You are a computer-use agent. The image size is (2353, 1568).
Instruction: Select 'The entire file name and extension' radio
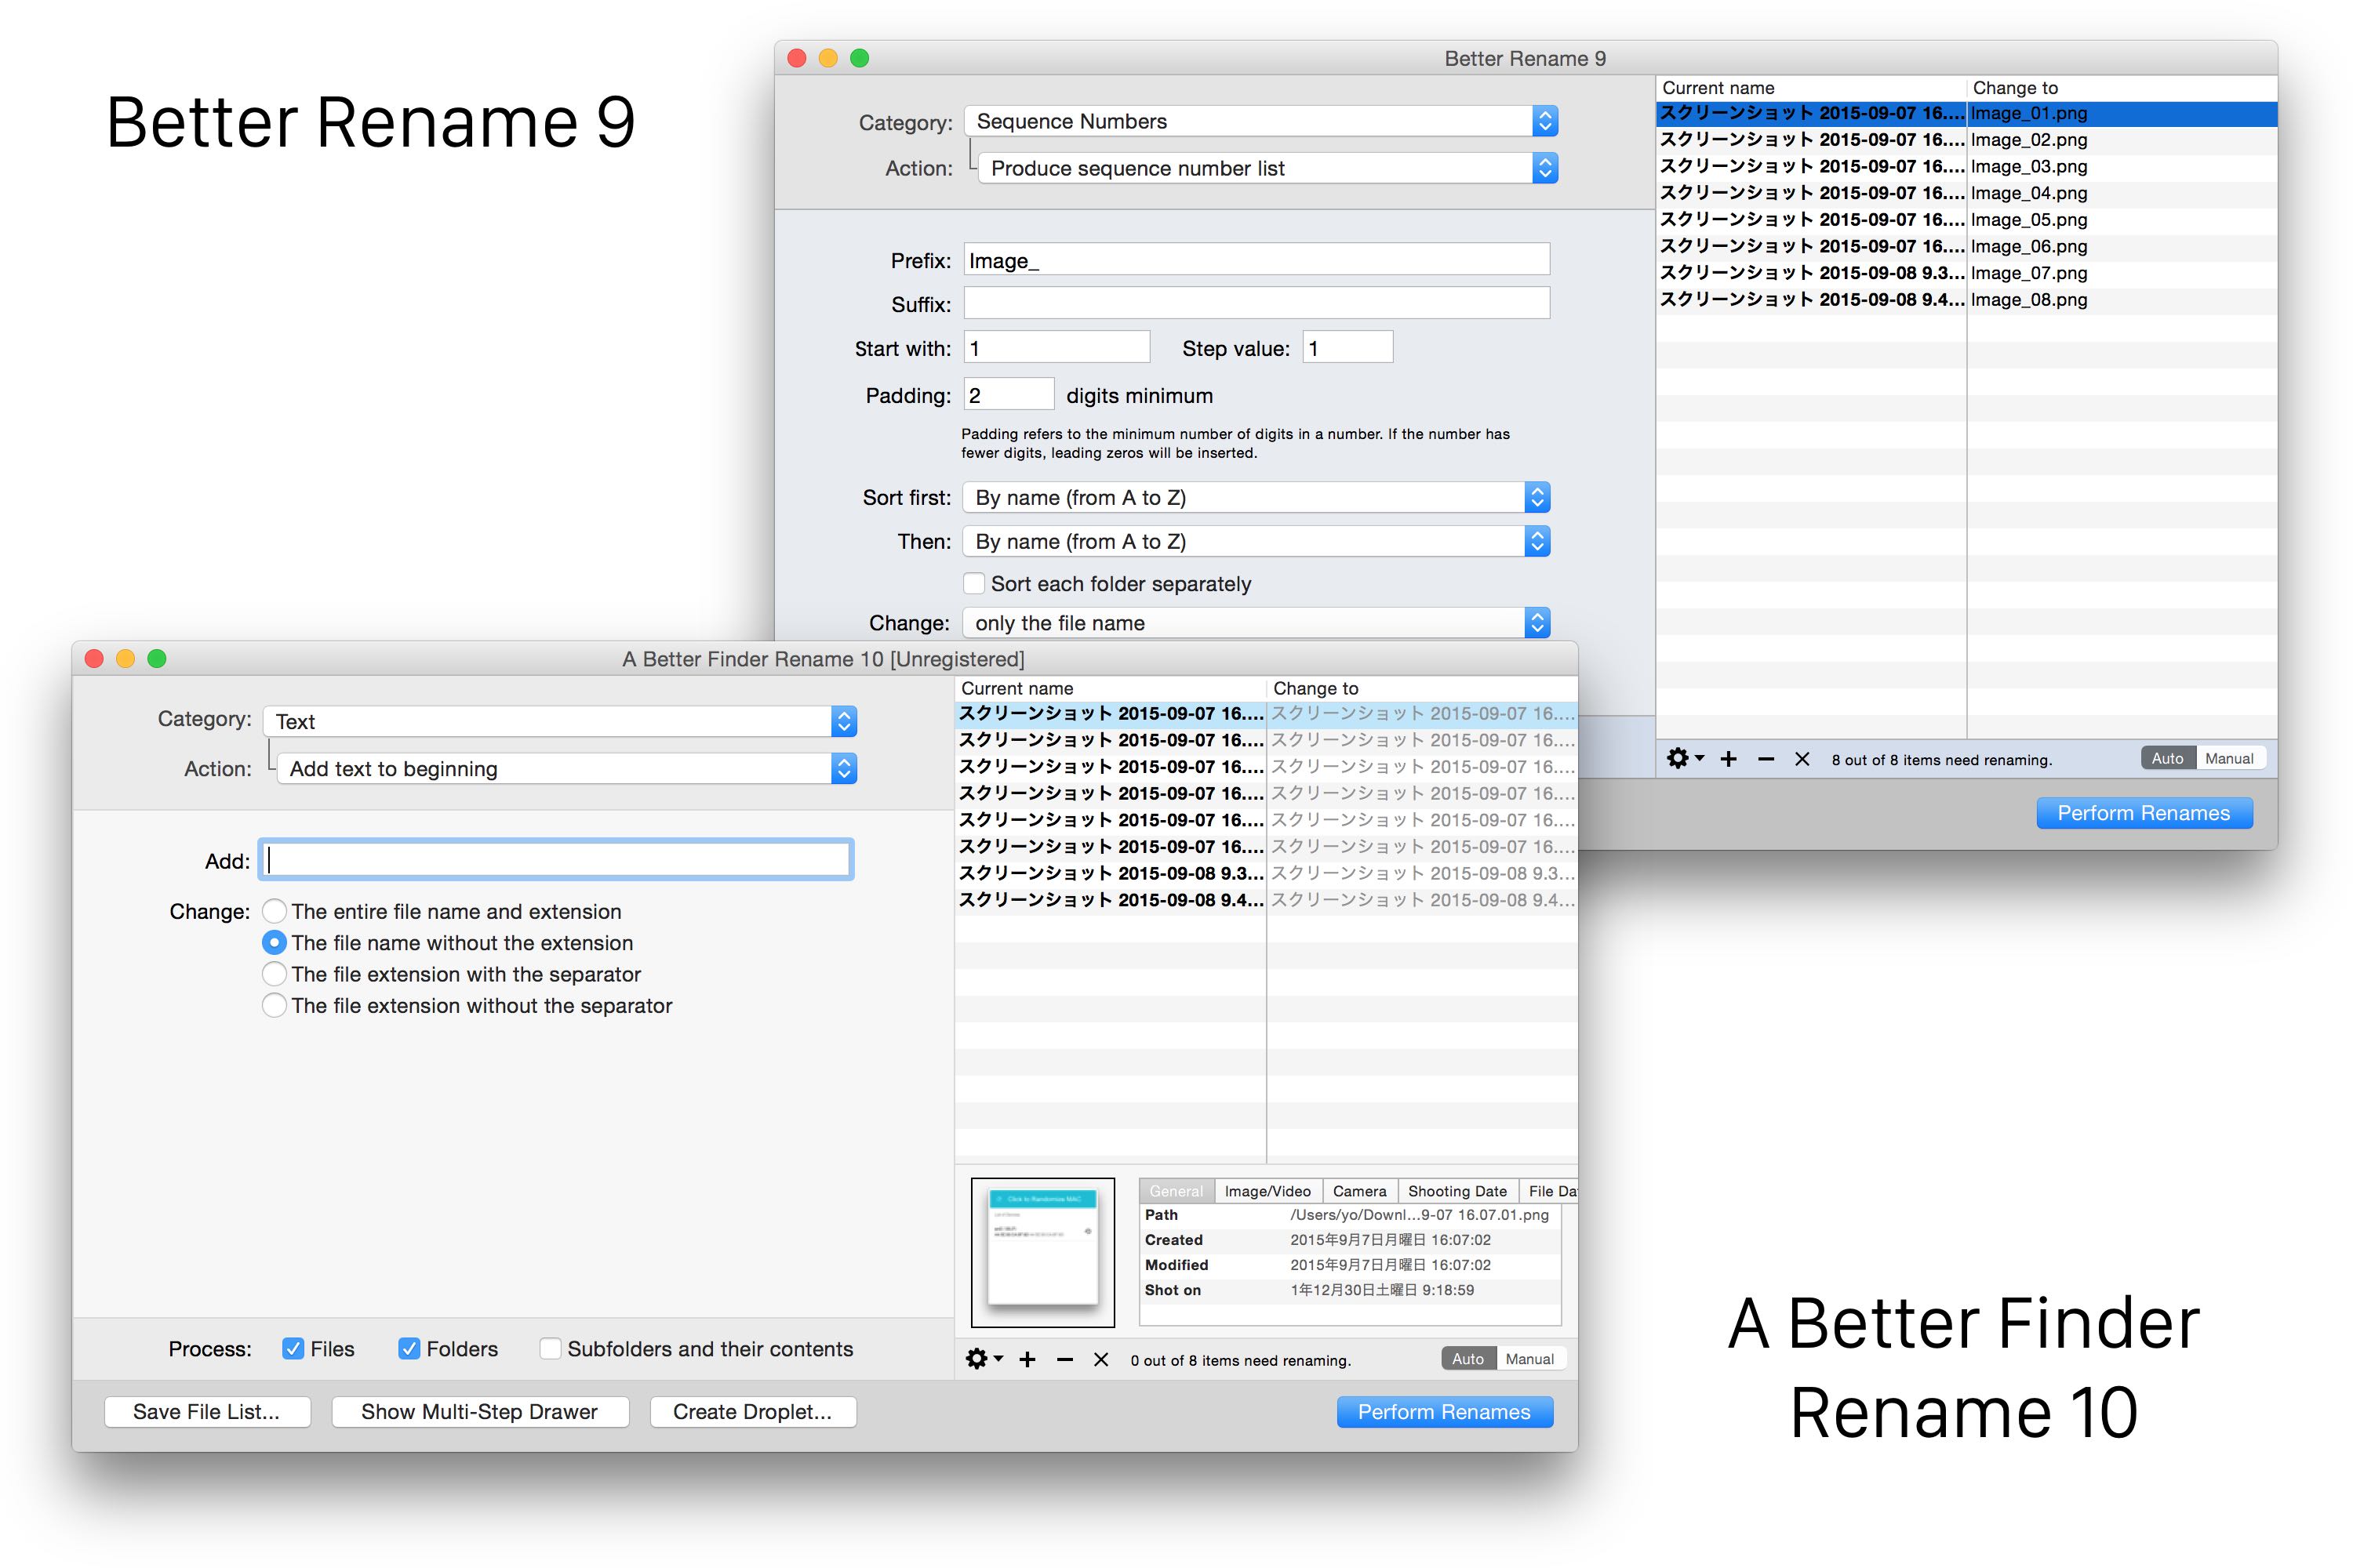tap(274, 911)
